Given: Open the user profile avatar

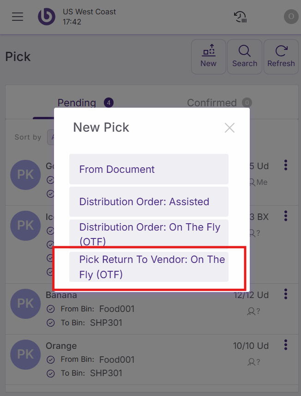Looking at the screenshot, I should point(291,17).
